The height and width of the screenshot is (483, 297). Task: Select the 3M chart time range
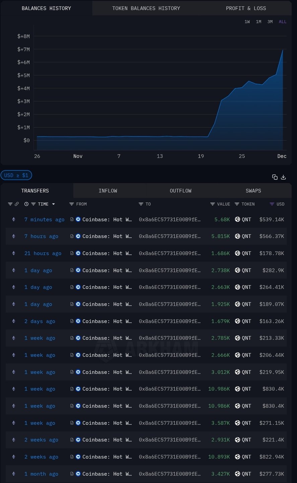click(270, 22)
